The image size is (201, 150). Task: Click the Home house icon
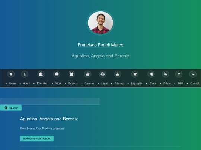[x=11, y=74]
